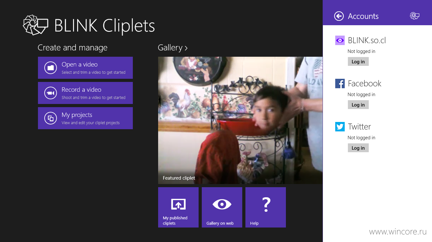Click the BLINK logo icon in Accounts header
Viewport: 432px width, 242px height.
[415, 16]
